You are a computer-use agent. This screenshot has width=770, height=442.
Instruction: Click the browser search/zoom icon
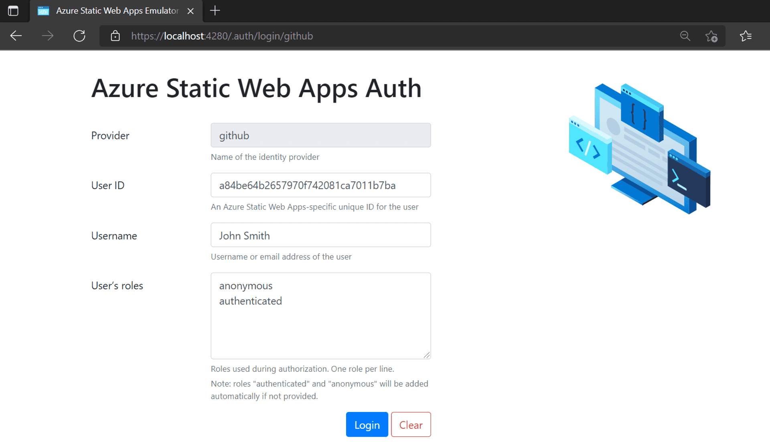686,36
